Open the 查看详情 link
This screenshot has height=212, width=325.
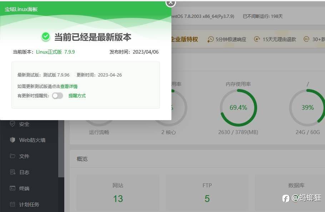pos(69,87)
